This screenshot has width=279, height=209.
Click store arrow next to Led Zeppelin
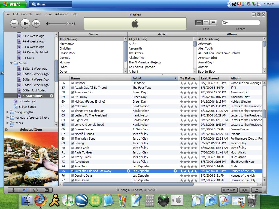(x=175, y=171)
